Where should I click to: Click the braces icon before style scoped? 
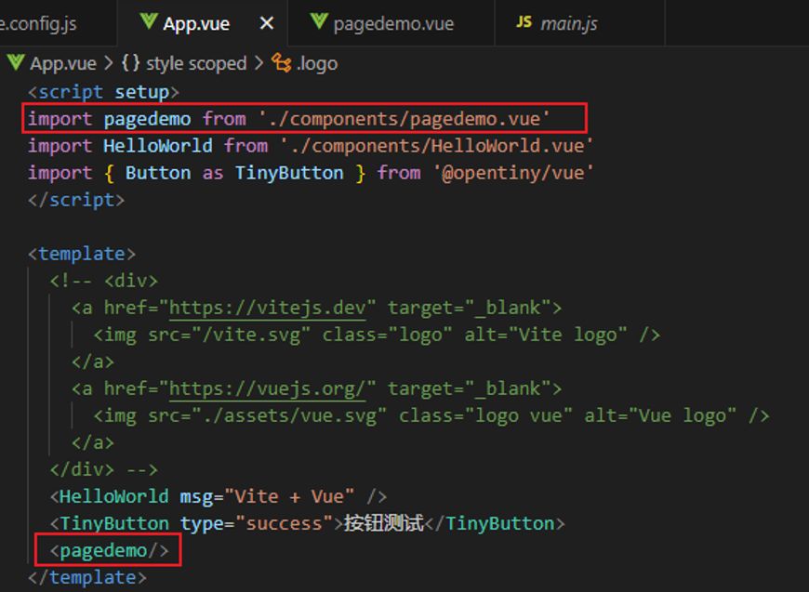click(x=130, y=63)
